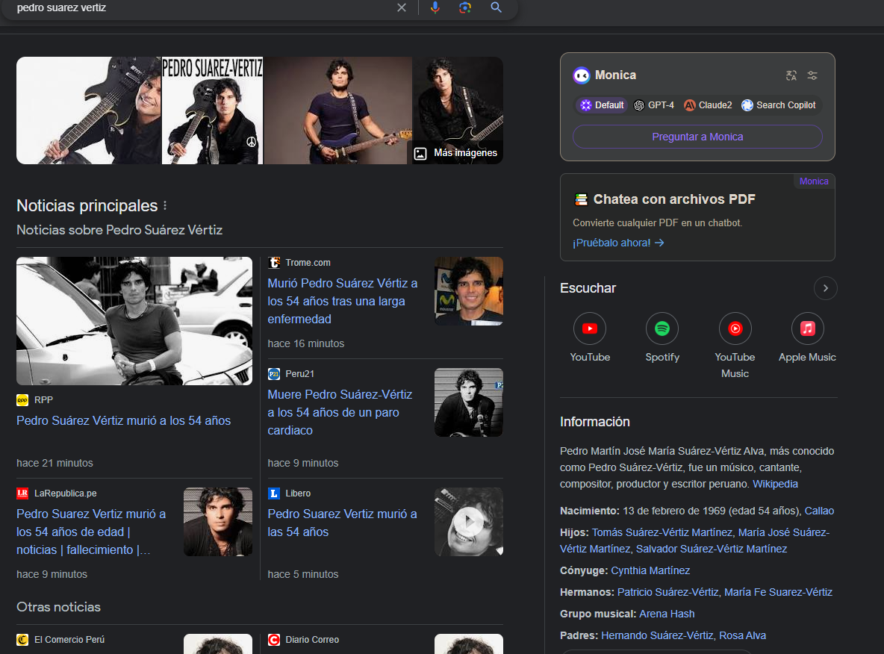884x654 pixels.
Task: Open the ¡Pruébalo ahora! link
Action: click(x=618, y=243)
